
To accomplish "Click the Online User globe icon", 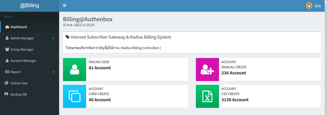I will [x=7, y=83].
